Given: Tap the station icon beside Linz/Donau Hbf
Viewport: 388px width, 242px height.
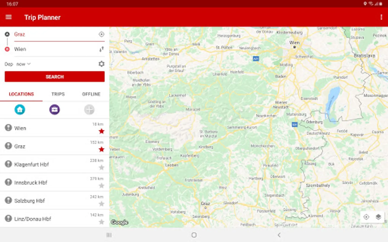Looking at the screenshot, I should tap(8, 218).
